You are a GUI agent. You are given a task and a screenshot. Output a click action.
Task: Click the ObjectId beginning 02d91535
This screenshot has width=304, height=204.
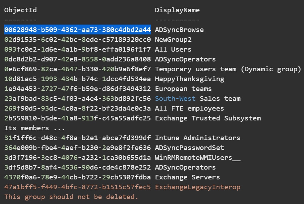click(x=78, y=40)
